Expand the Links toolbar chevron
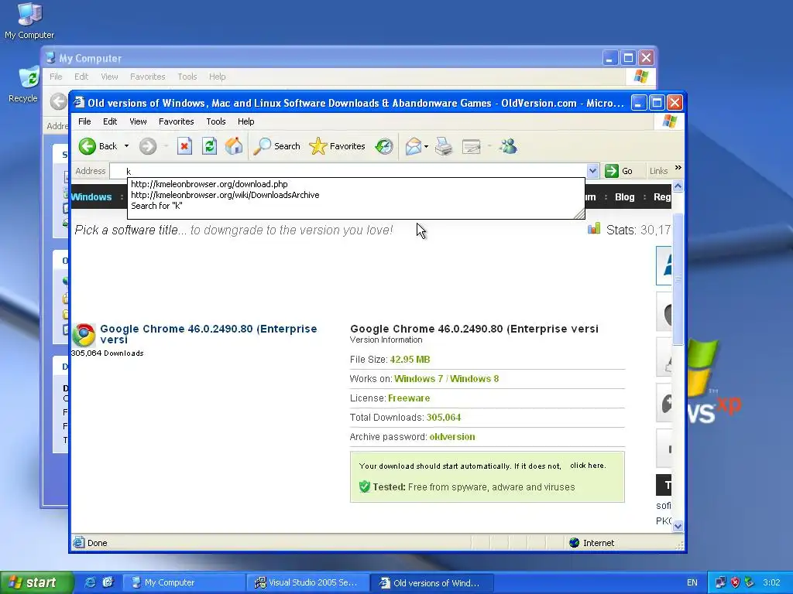The height and width of the screenshot is (594, 793). (678, 168)
